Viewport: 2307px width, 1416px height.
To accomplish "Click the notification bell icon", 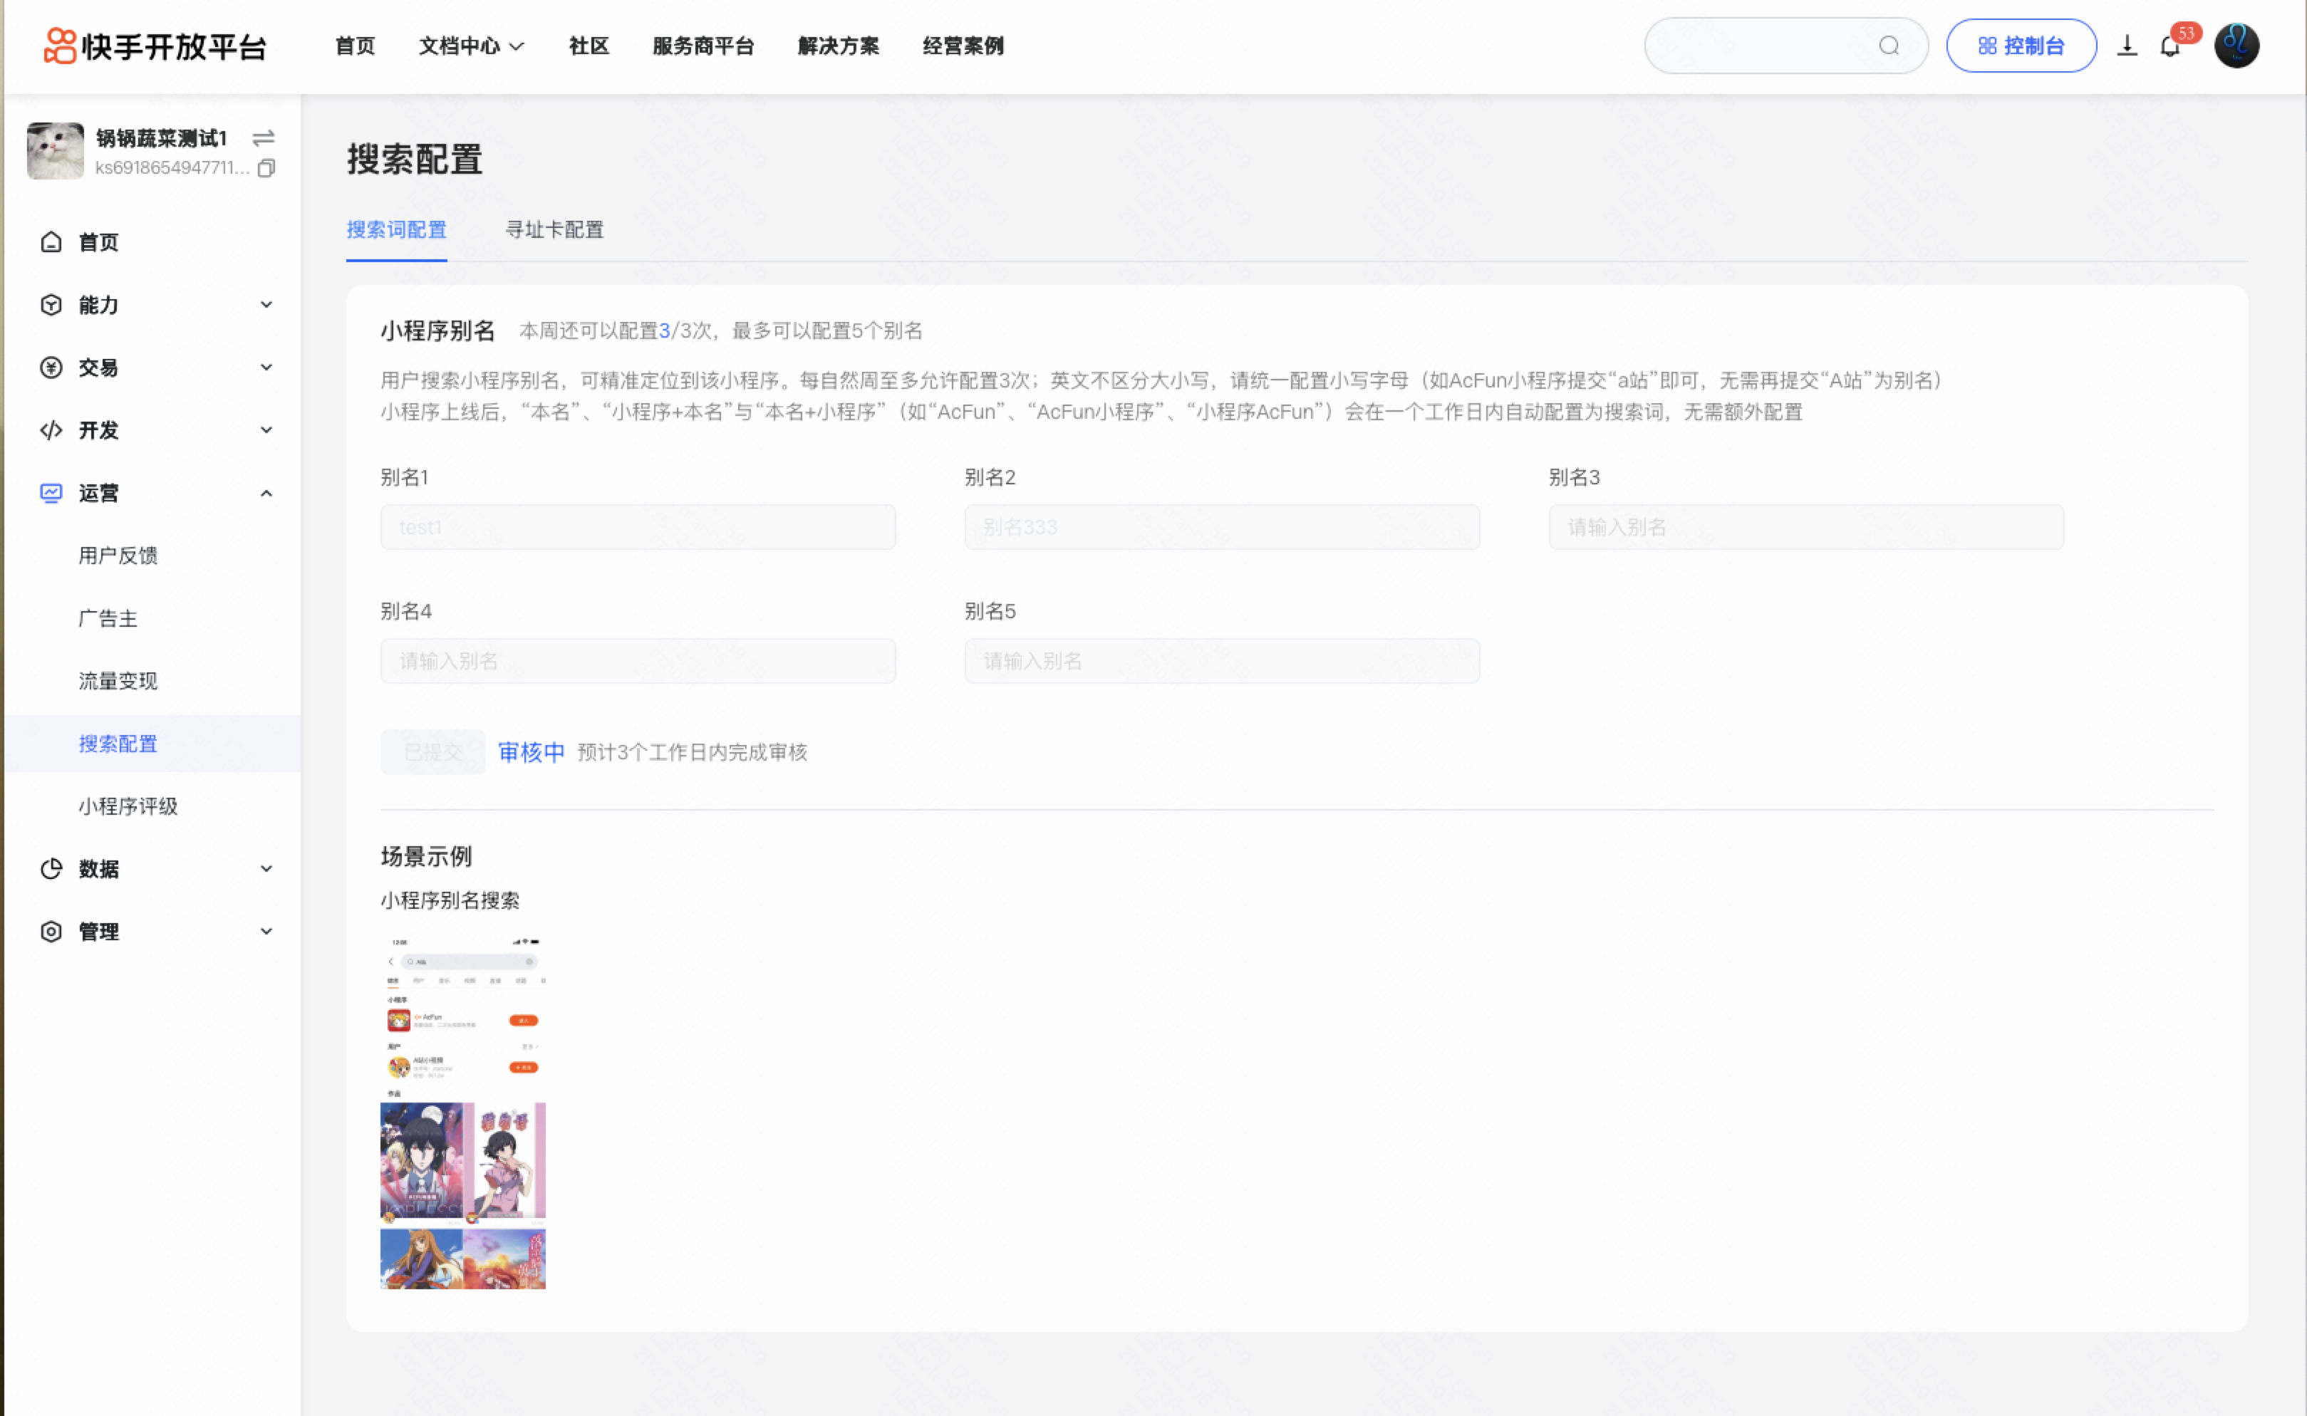I will 2169,46.
